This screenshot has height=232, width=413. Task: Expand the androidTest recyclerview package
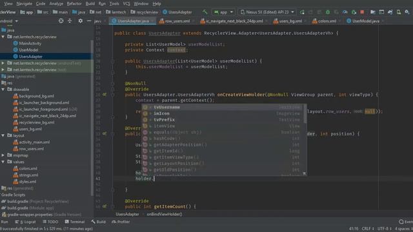(3, 63)
